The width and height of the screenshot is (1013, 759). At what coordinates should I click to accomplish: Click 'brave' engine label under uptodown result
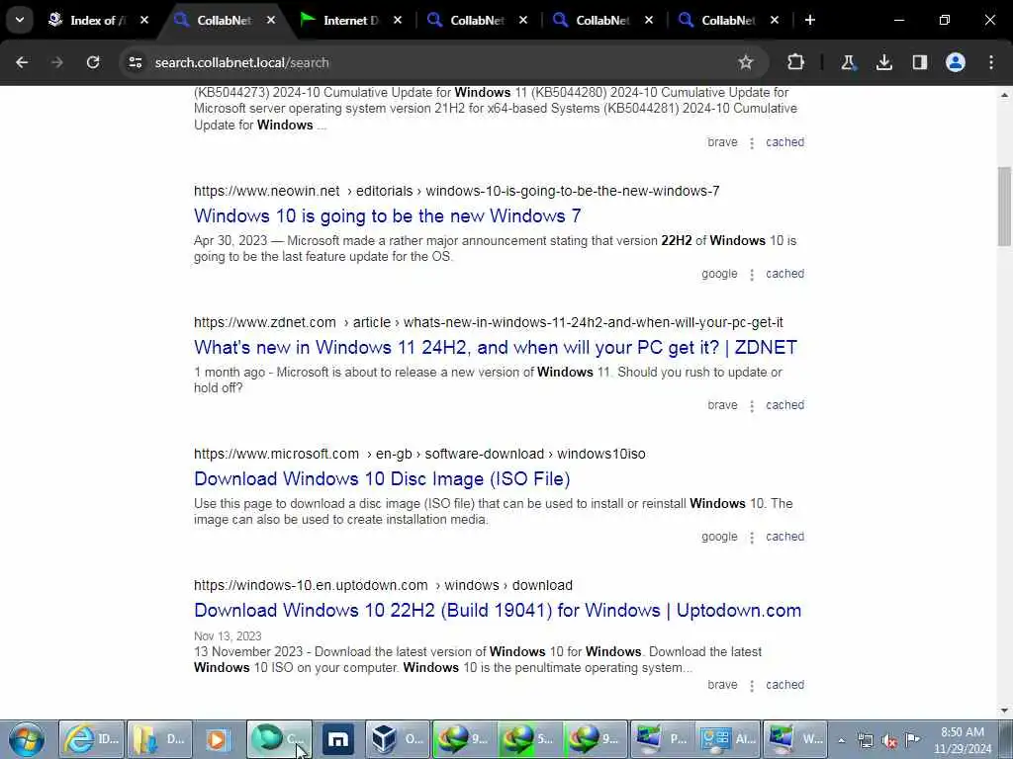(x=722, y=685)
